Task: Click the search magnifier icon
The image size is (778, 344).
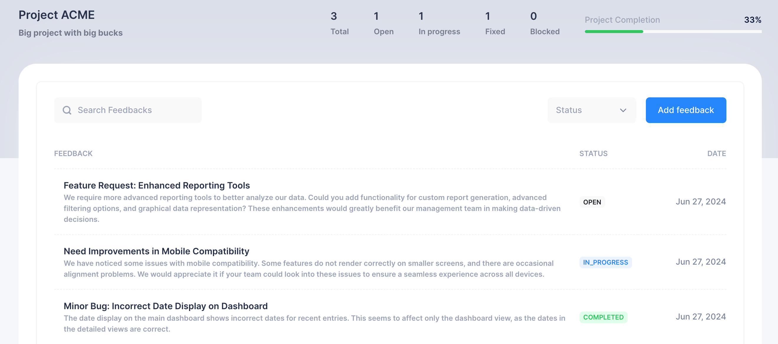Action: [67, 110]
